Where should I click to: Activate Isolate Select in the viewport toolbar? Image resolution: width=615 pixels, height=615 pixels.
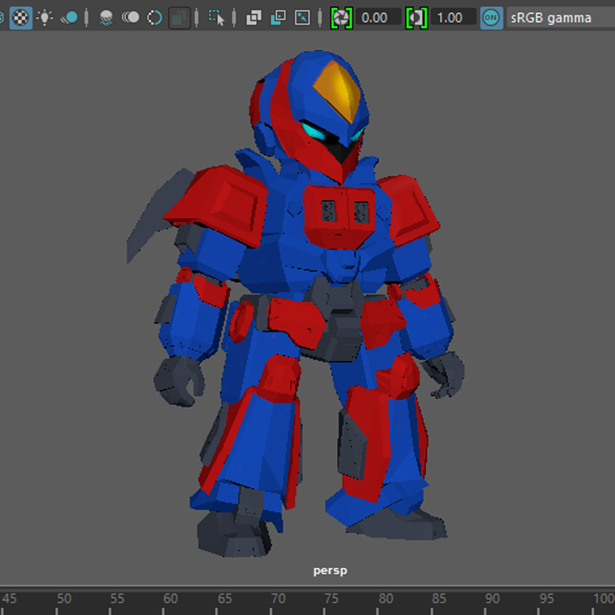tap(216, 17)
